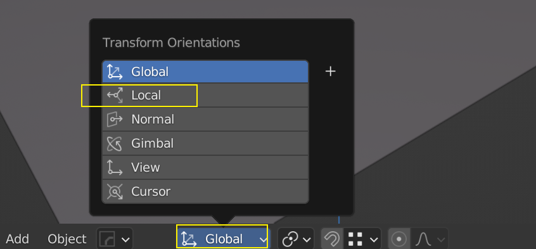Image resolution: width=536 pixels, height=249 pixels.
Task: Open the mode selector next to Object
Action: pos(115,239)
